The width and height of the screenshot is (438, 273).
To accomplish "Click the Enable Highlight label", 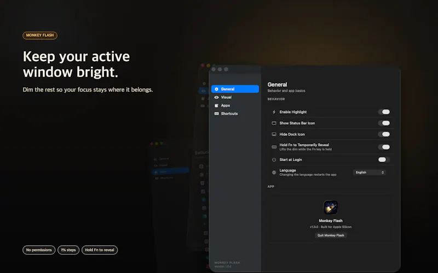I will [293, 112].
